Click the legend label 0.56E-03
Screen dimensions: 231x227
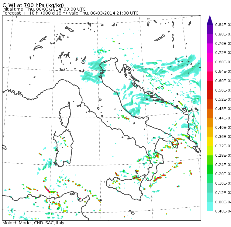[223, 90]
